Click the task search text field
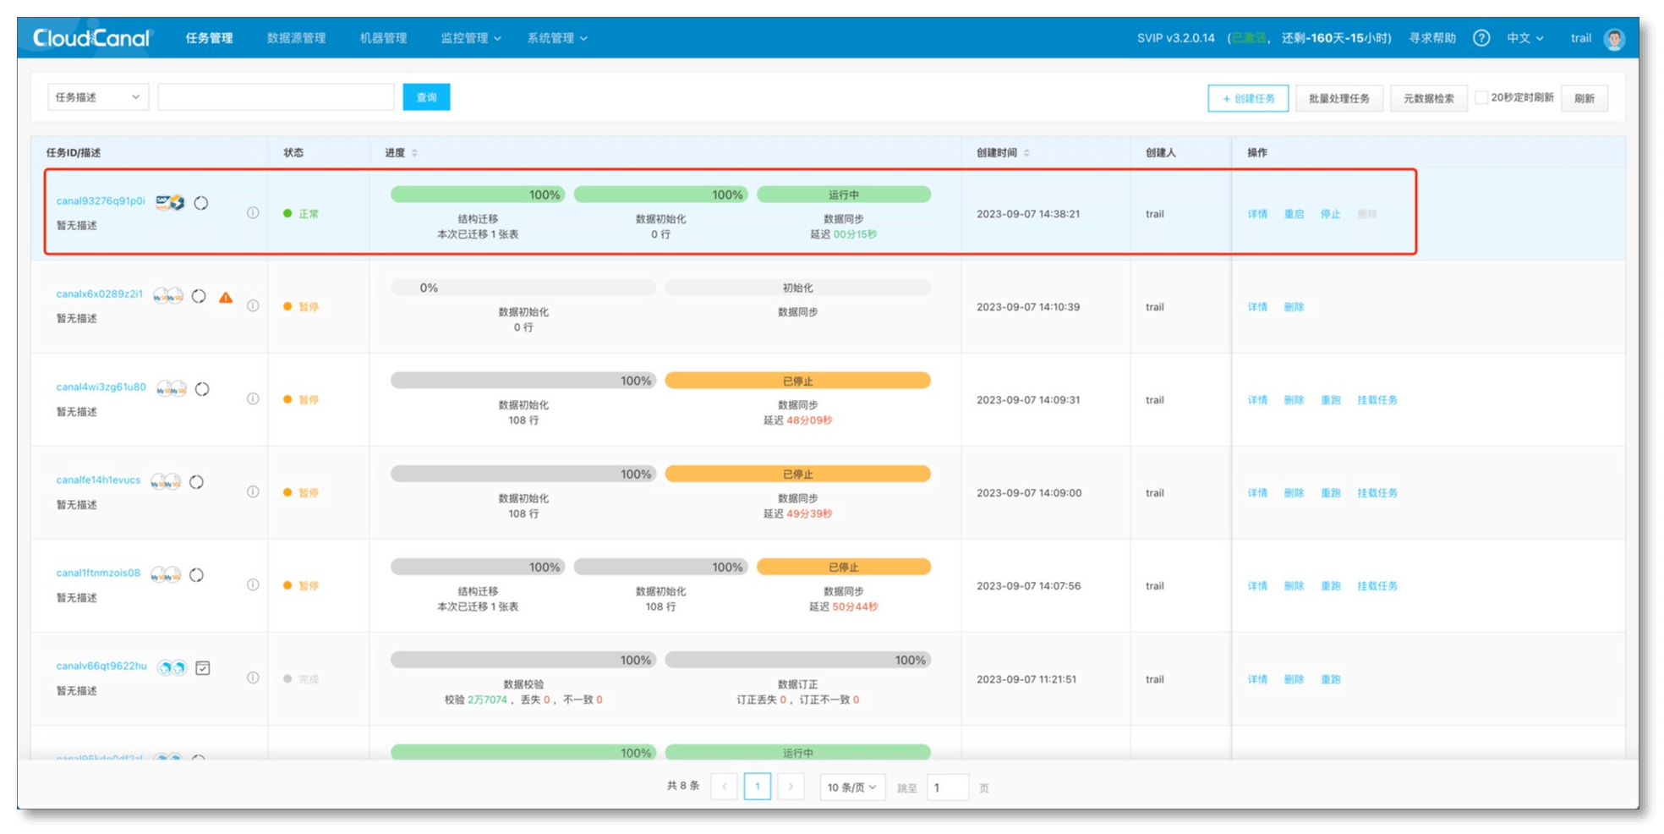 276,97
